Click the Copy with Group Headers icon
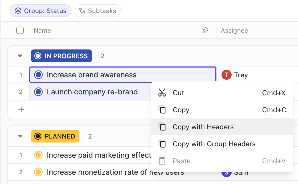The image size is (298, 184). (x=162, y=144)
